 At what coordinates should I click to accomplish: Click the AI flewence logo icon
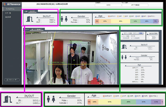coord(5,4)
